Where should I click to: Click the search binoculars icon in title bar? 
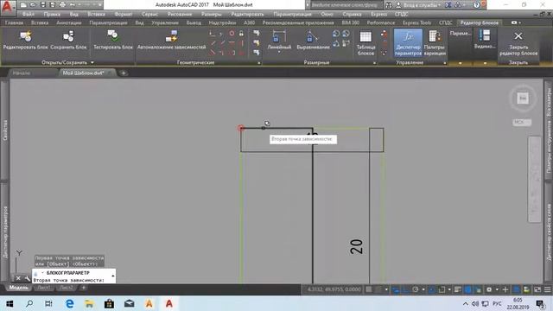point(388,5)
